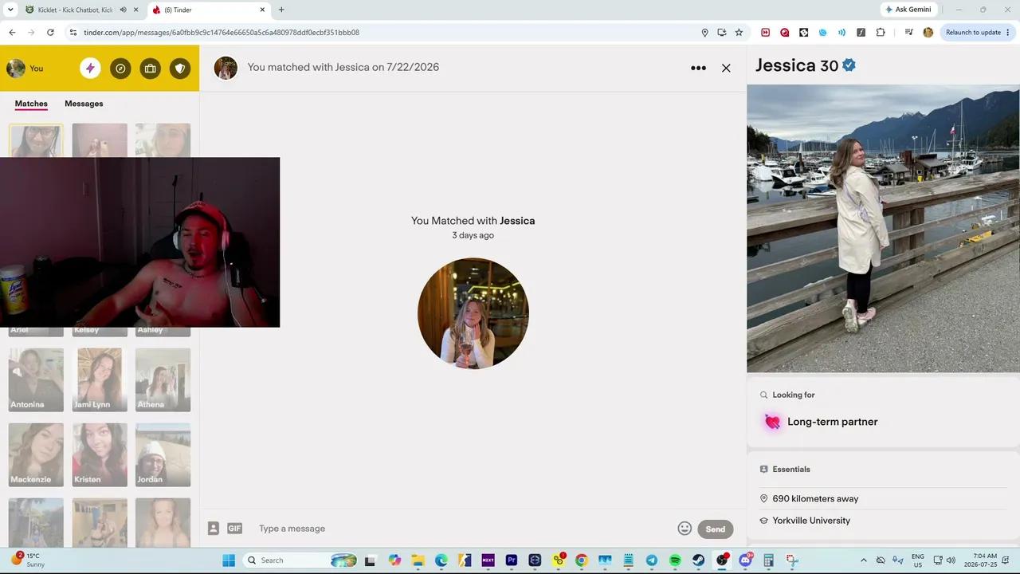Open the match thumbnail for Athena
Viewport: 1020px width, 574px height.
click(x=163, y=379)
